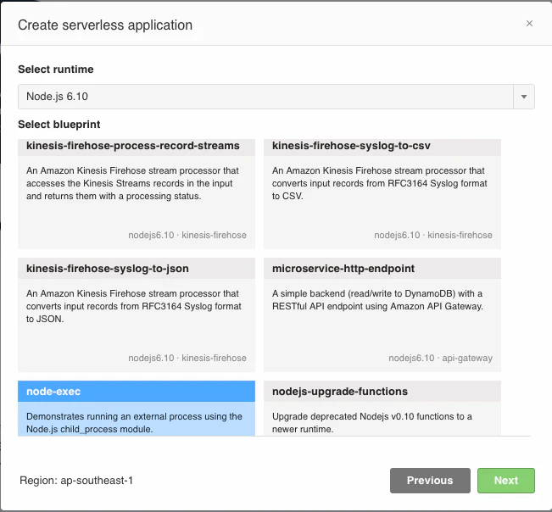Select the microservice-http-endpoint blueprint
552x512 pixels.
pos(382,314)
